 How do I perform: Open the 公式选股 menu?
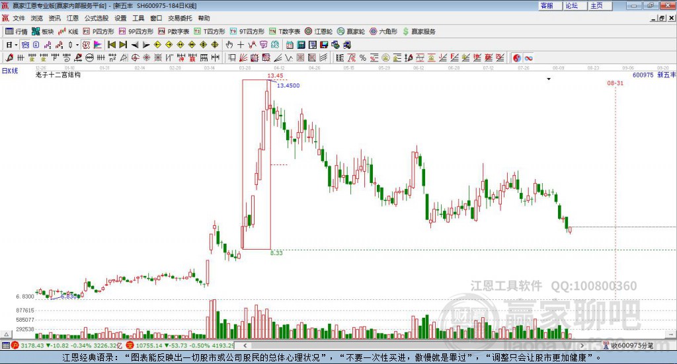click(x=97, y=18)
